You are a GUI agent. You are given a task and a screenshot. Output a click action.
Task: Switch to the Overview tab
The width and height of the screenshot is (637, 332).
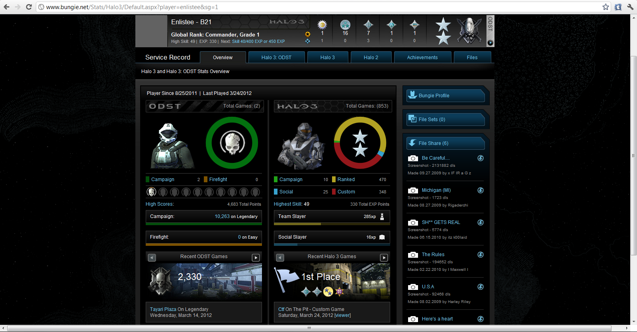(223, 57)
